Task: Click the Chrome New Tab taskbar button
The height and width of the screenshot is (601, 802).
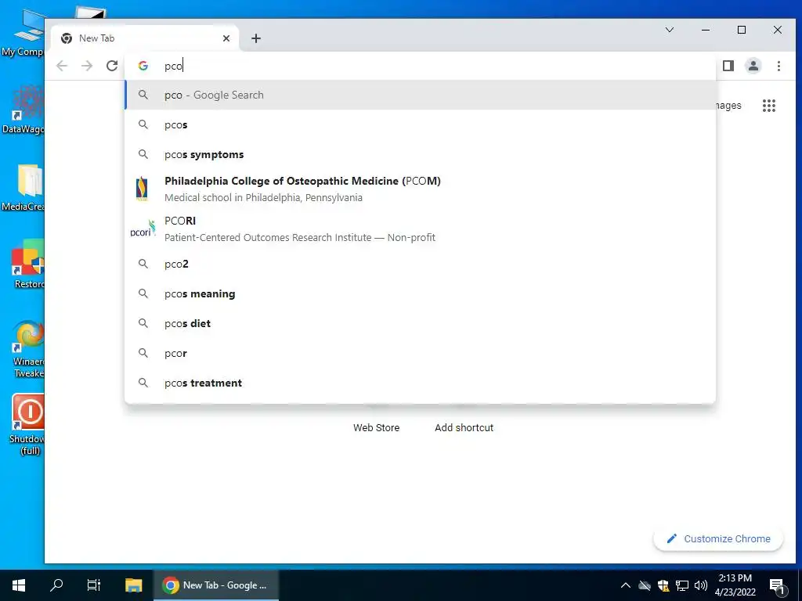Action: coord(216,585)
